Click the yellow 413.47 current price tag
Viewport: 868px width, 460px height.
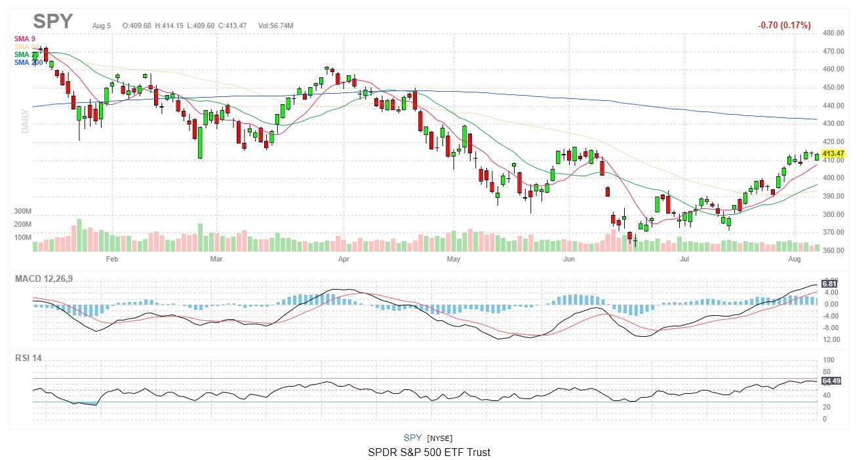(833, 153)
